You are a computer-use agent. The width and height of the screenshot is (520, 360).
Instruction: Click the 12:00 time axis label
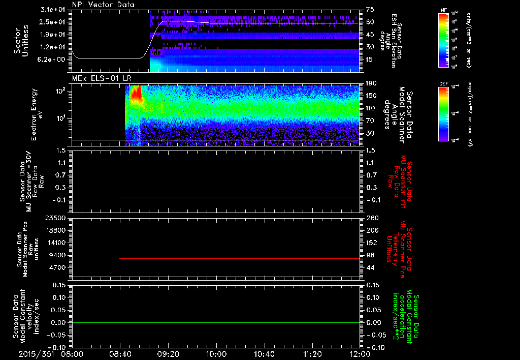pyautogui.click(x=360, y=354)
